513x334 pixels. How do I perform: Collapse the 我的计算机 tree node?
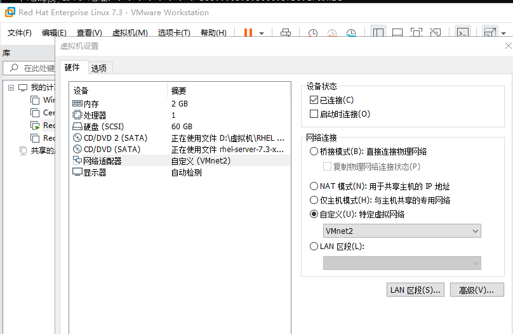pyautogui.click(x=11, y=87)
